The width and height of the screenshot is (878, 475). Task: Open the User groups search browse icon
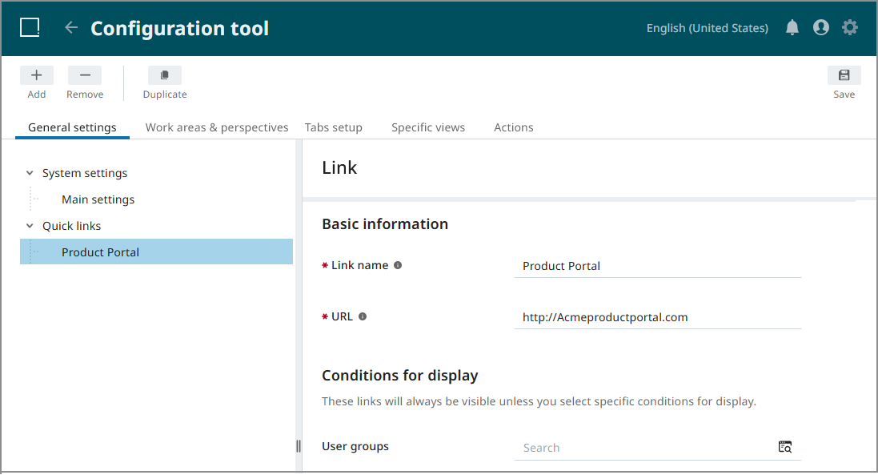coord(785,447)
